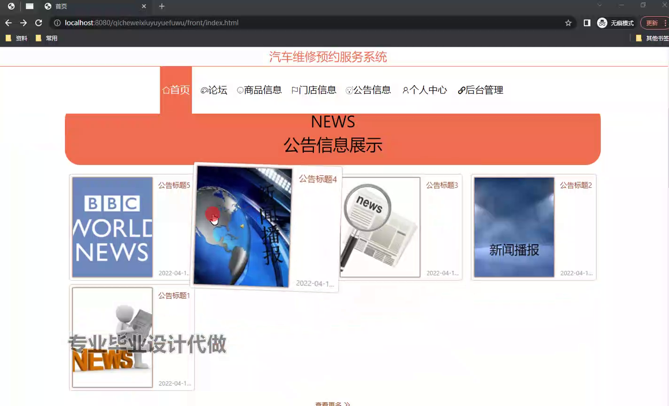Image resolution: width=669 pixels, height=406 pixels.
Task: Open the tab search dropdown chevron
Action: click(599, 5)
